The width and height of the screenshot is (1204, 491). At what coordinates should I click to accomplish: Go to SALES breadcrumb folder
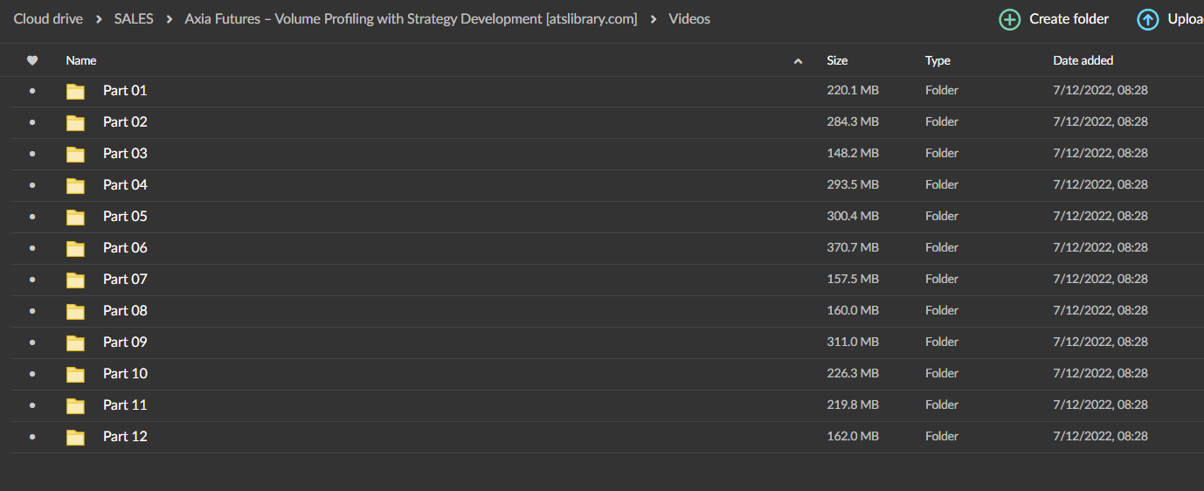(x=134, y=18)
